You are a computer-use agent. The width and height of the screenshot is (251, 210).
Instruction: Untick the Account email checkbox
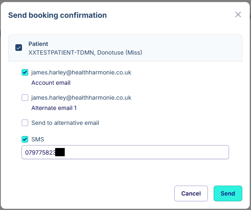point(25,73)
